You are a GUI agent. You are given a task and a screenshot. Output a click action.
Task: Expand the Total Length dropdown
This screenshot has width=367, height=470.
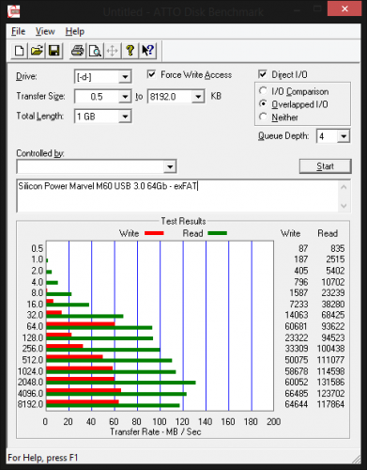125,117
